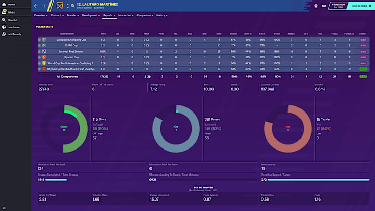Image resolution: width=375 pixels, height=211 pixels.
Task: Toggle the Olympic Games Qualifying row circle
Action: (39, 69)
